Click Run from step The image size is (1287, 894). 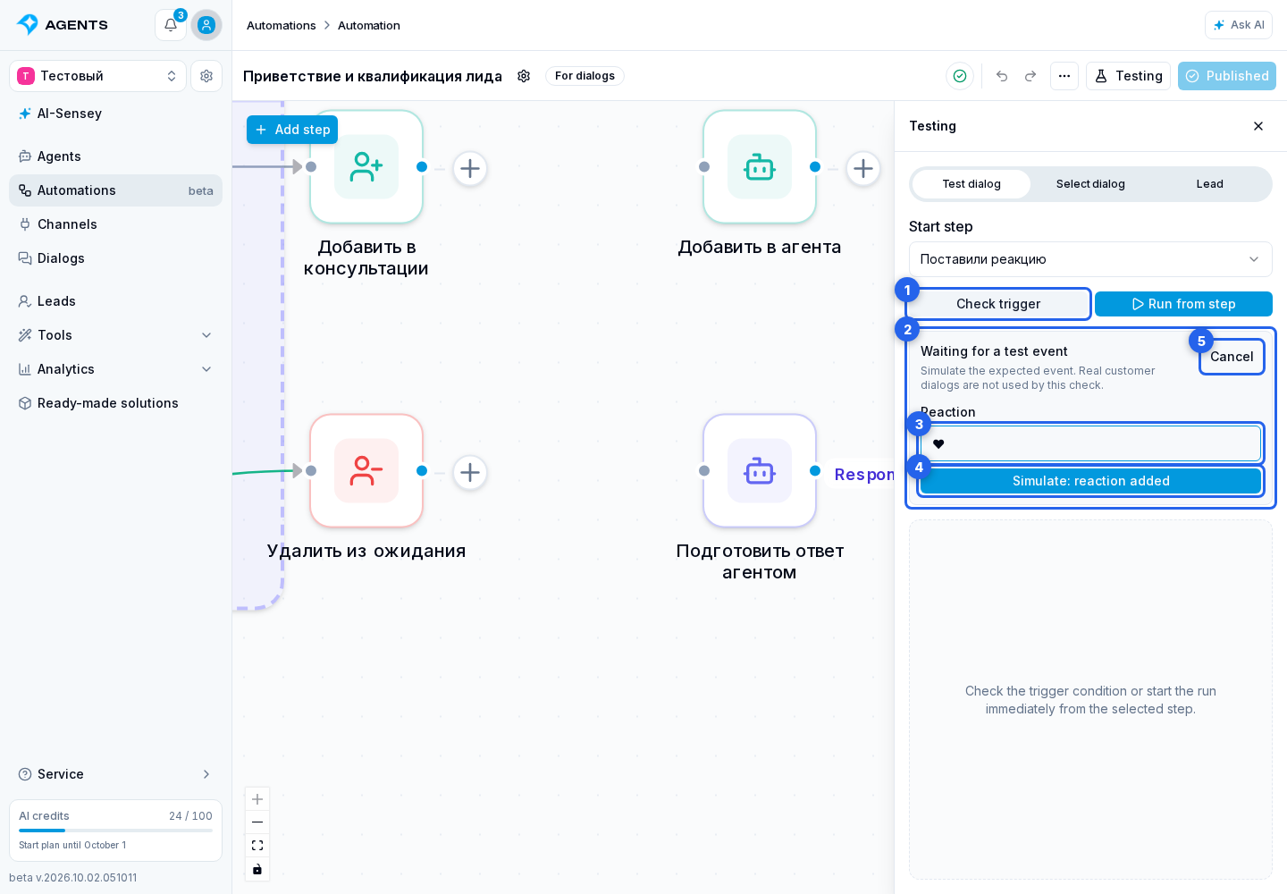click(x=1183, y=304)
